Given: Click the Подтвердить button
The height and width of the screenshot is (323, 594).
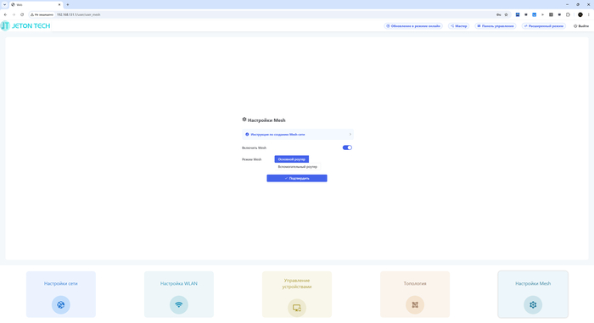Looking at the screenshot, I should (297, 178).
